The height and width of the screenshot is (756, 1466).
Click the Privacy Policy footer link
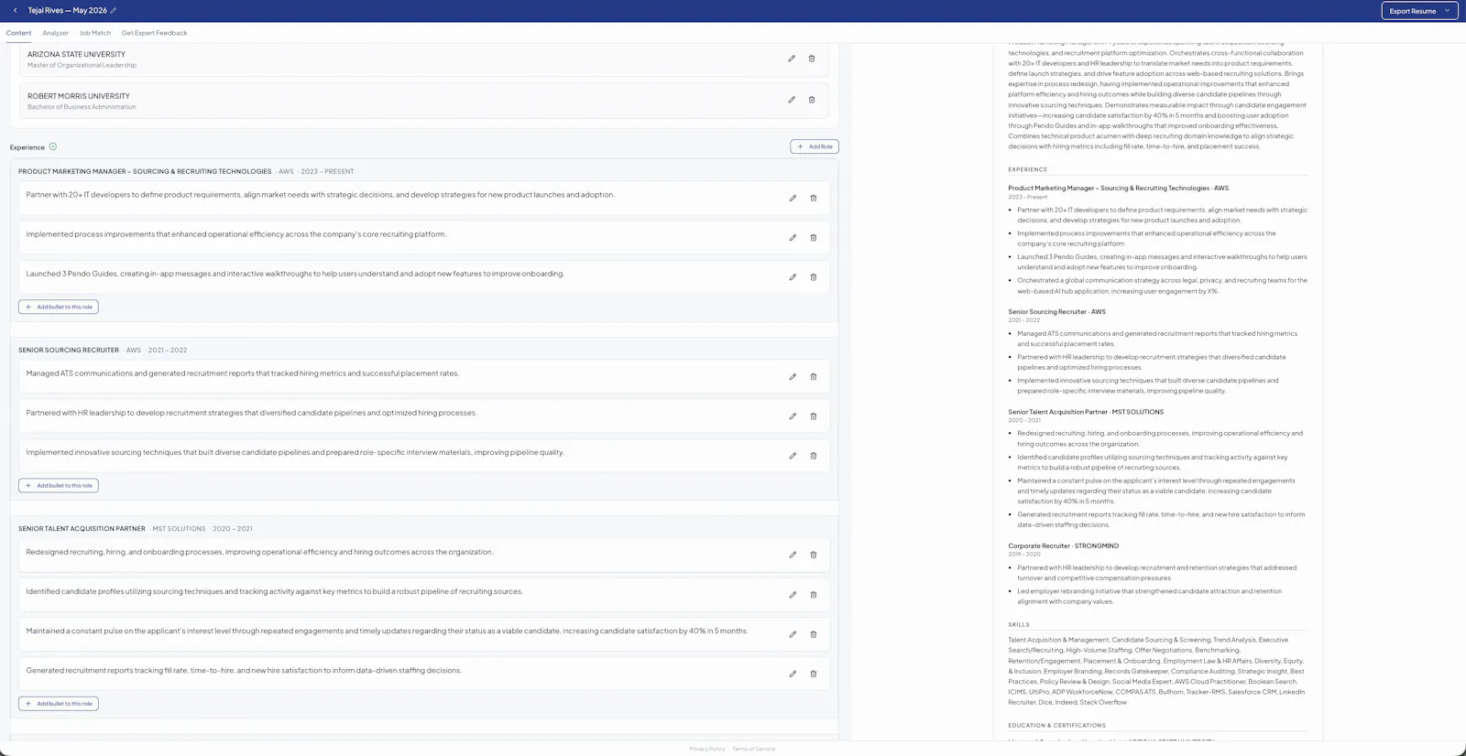click(x=707, y=749)
